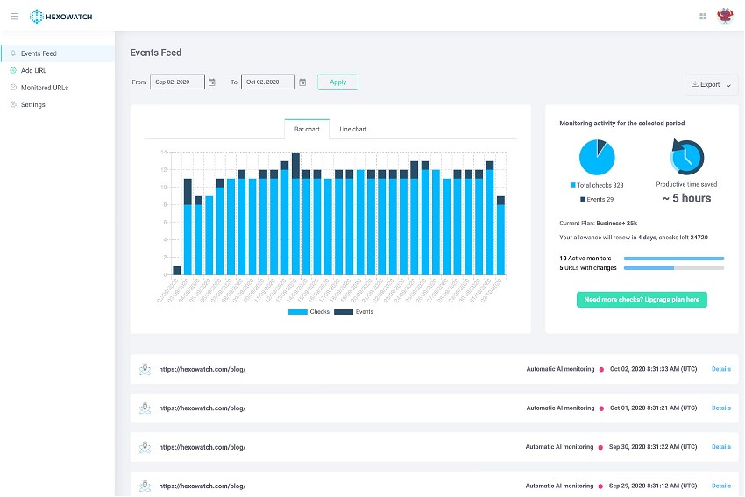Image resolution: width=745 pixels, height=497 pixels.
Task: Open Monitored URLs in sidebar
Action: (x=44, y=88)
